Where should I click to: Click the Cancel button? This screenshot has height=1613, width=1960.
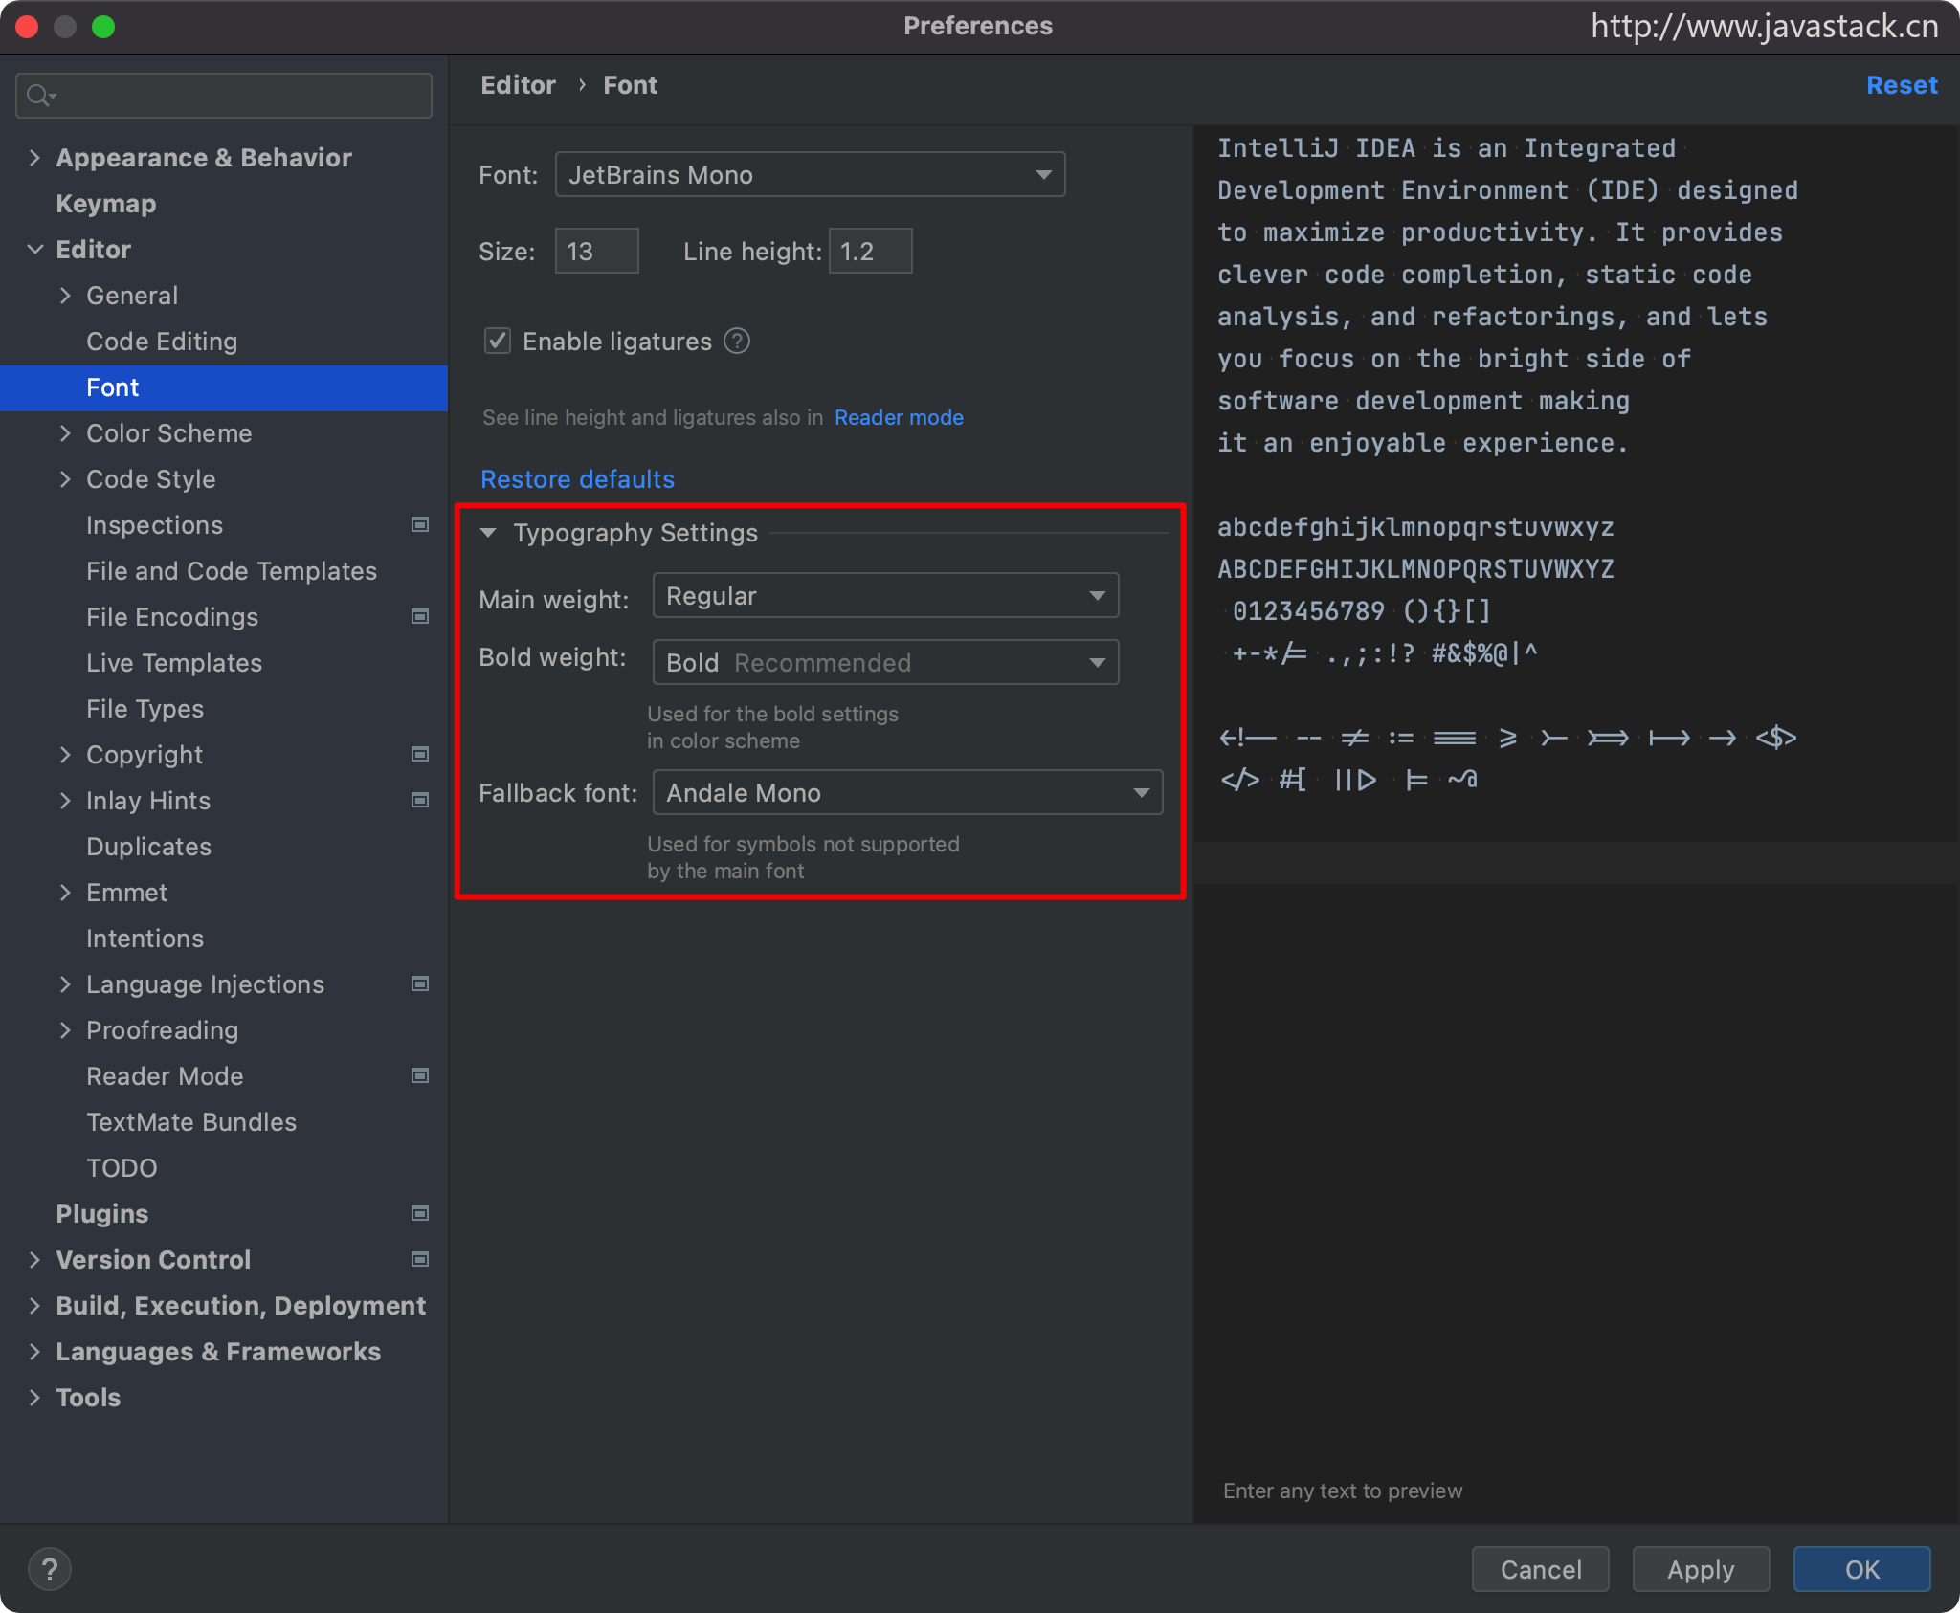coord(1540,1569)
